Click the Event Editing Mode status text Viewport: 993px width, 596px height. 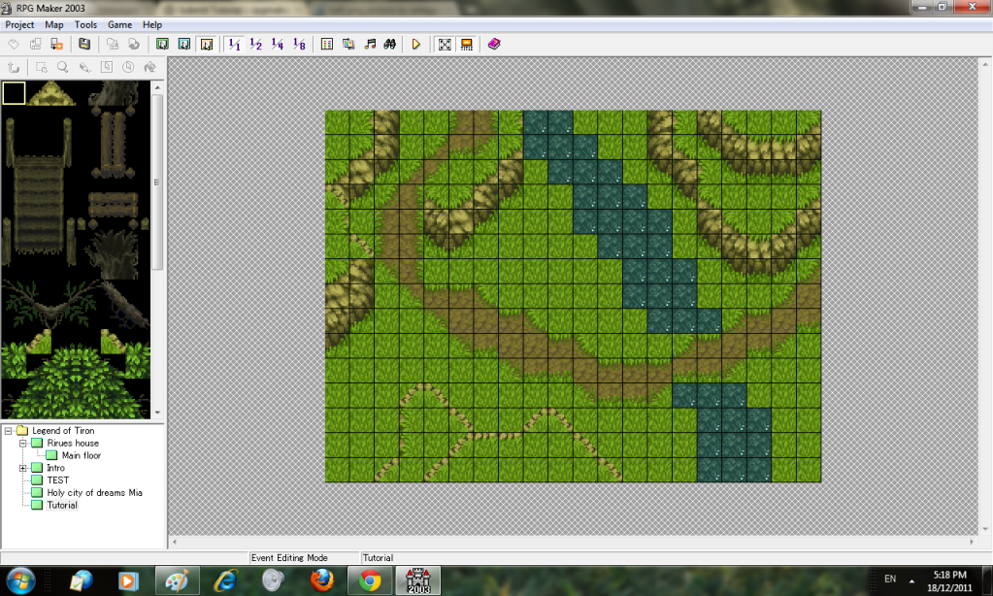pos(289,558)
